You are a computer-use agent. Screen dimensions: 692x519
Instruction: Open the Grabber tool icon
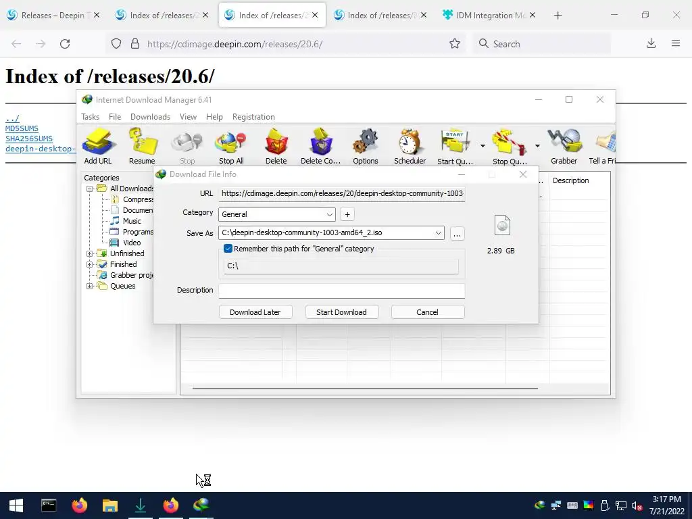564,146
